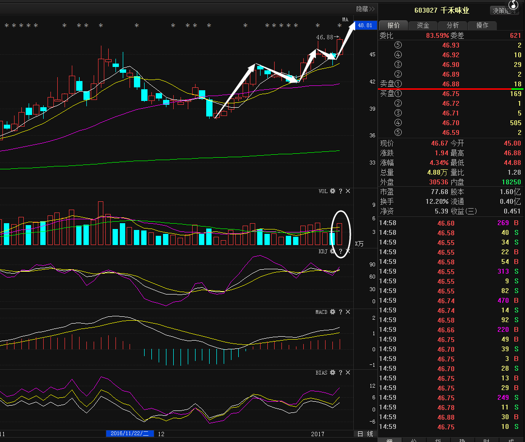Click the 2016/11/22/二 date marker
This screenshot has width=525, height=442.
pos(130,433)
